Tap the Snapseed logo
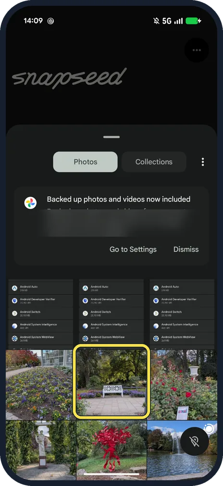The image size is (223, 486). [x=69, y=78]
